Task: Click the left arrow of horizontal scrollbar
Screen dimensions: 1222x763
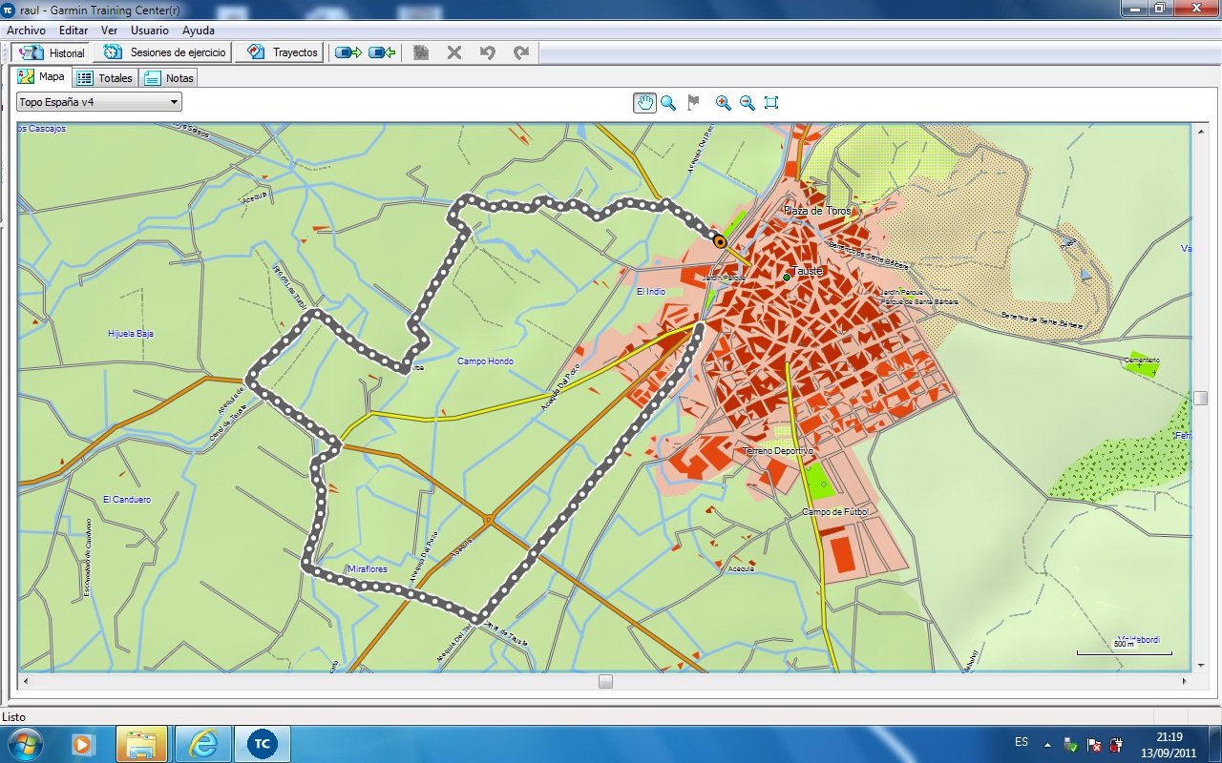Action: [24, 681]
